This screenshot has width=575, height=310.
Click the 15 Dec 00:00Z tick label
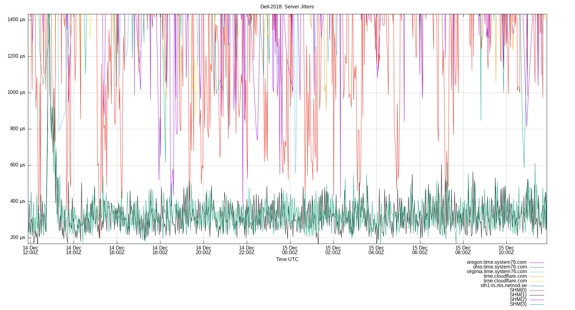click(290, 250)
